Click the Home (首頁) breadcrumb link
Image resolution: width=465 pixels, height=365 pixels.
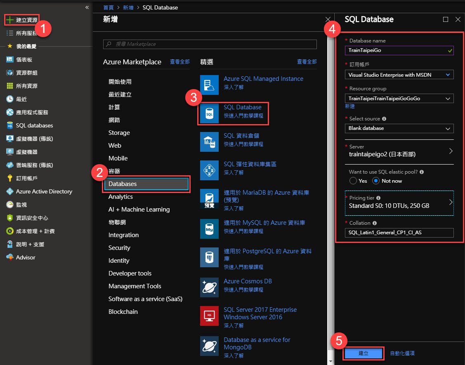point(108,7)
